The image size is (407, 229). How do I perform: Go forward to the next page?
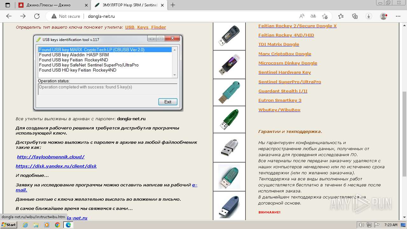coord(23,16)
